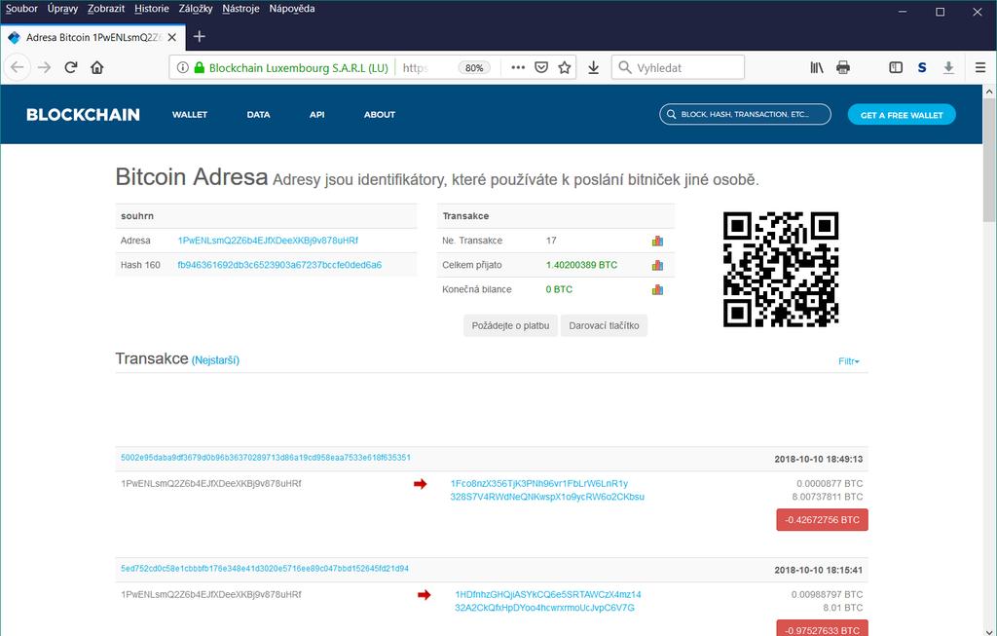Open transaction hash starting 5002e95daba9df

pos(266,458)
